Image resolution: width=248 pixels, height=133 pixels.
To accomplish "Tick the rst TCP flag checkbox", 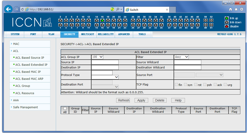I will click(196, 85).
